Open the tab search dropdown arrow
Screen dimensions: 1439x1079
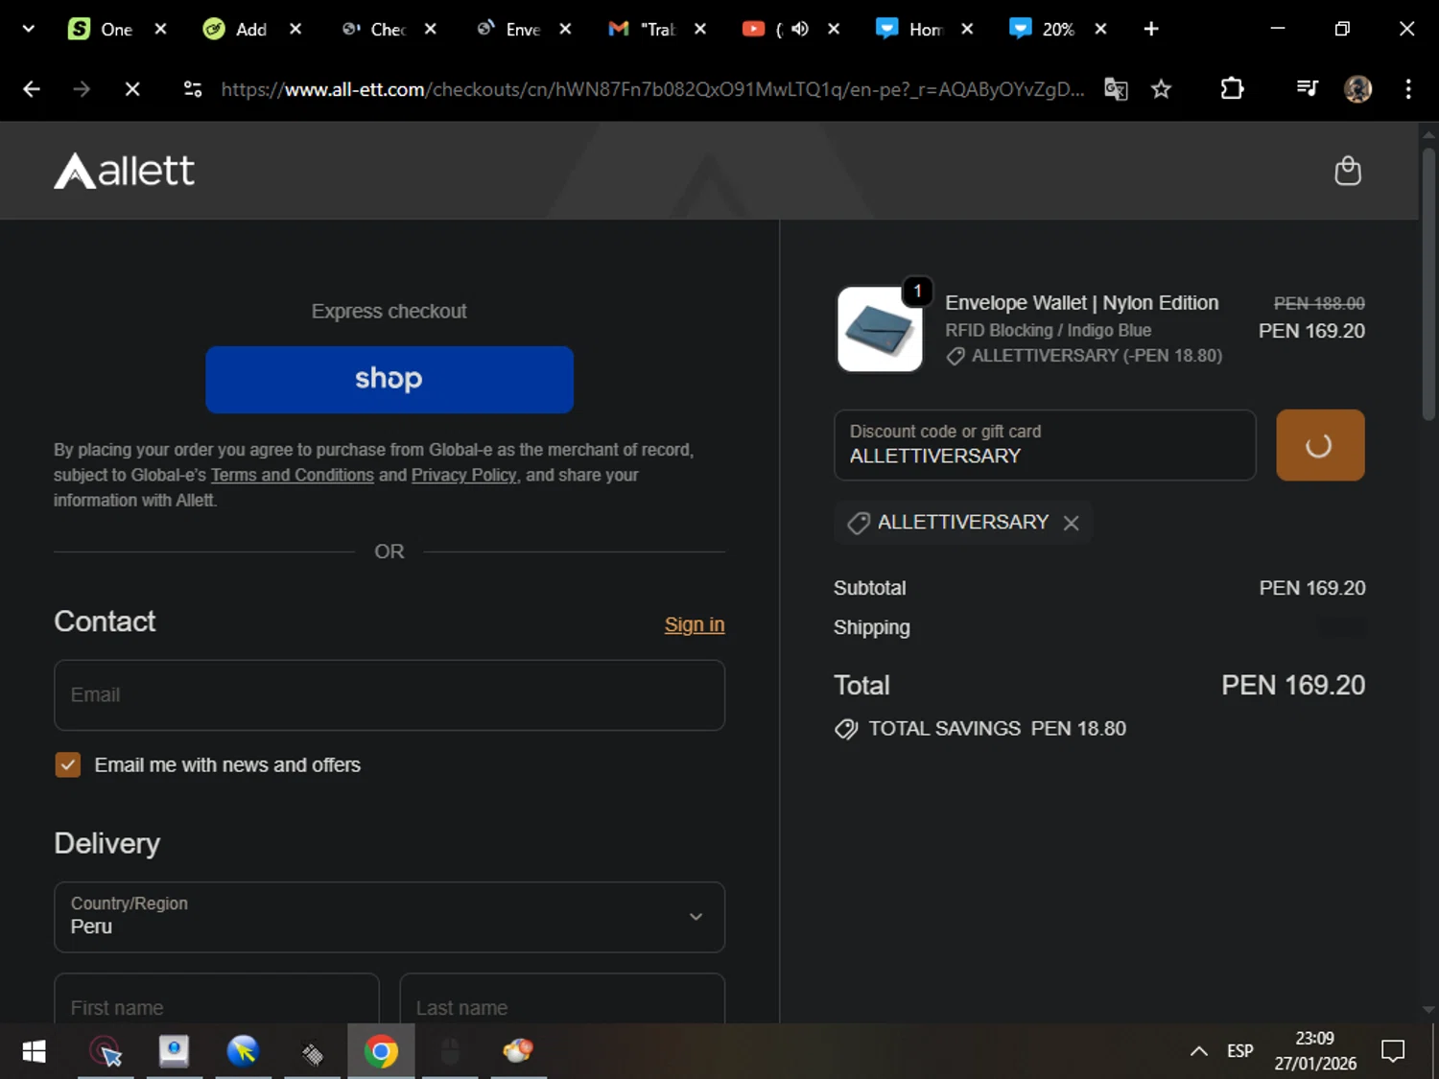(28, 29)
